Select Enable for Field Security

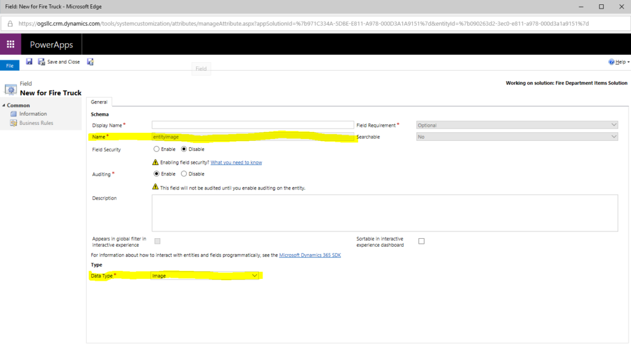156,149
